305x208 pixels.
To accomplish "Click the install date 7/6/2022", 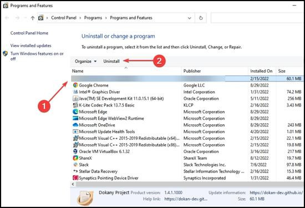I will (258, 165).
